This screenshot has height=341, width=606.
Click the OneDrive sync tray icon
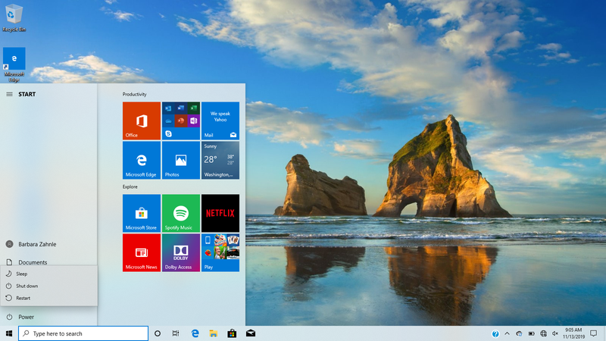(x=519, y=333)
